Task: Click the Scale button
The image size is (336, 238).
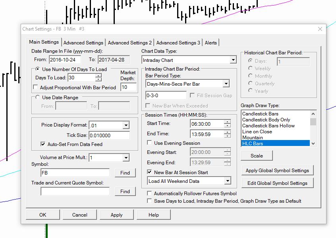Action: tap(257, 155)
